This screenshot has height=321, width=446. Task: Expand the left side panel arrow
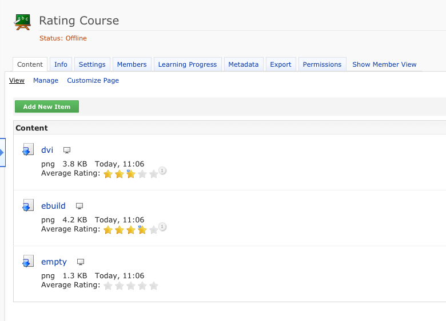[2, 152]
